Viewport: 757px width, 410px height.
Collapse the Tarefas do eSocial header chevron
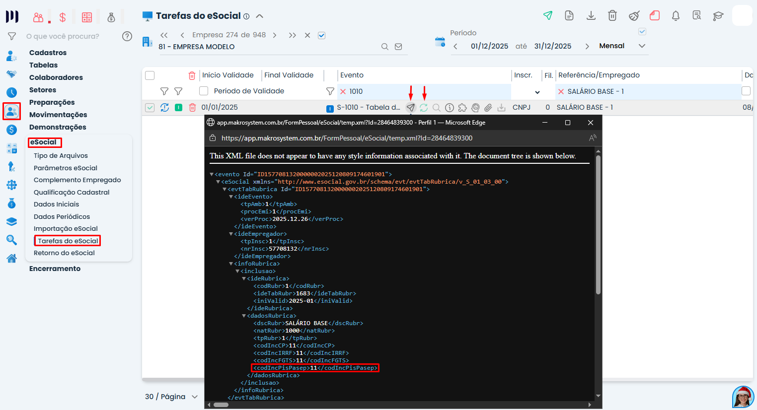click(x=259, y=16)
